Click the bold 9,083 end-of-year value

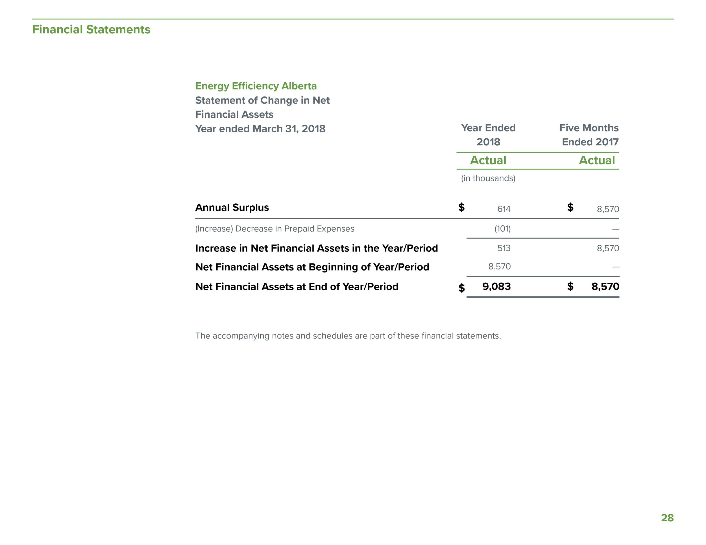(496, 286)
